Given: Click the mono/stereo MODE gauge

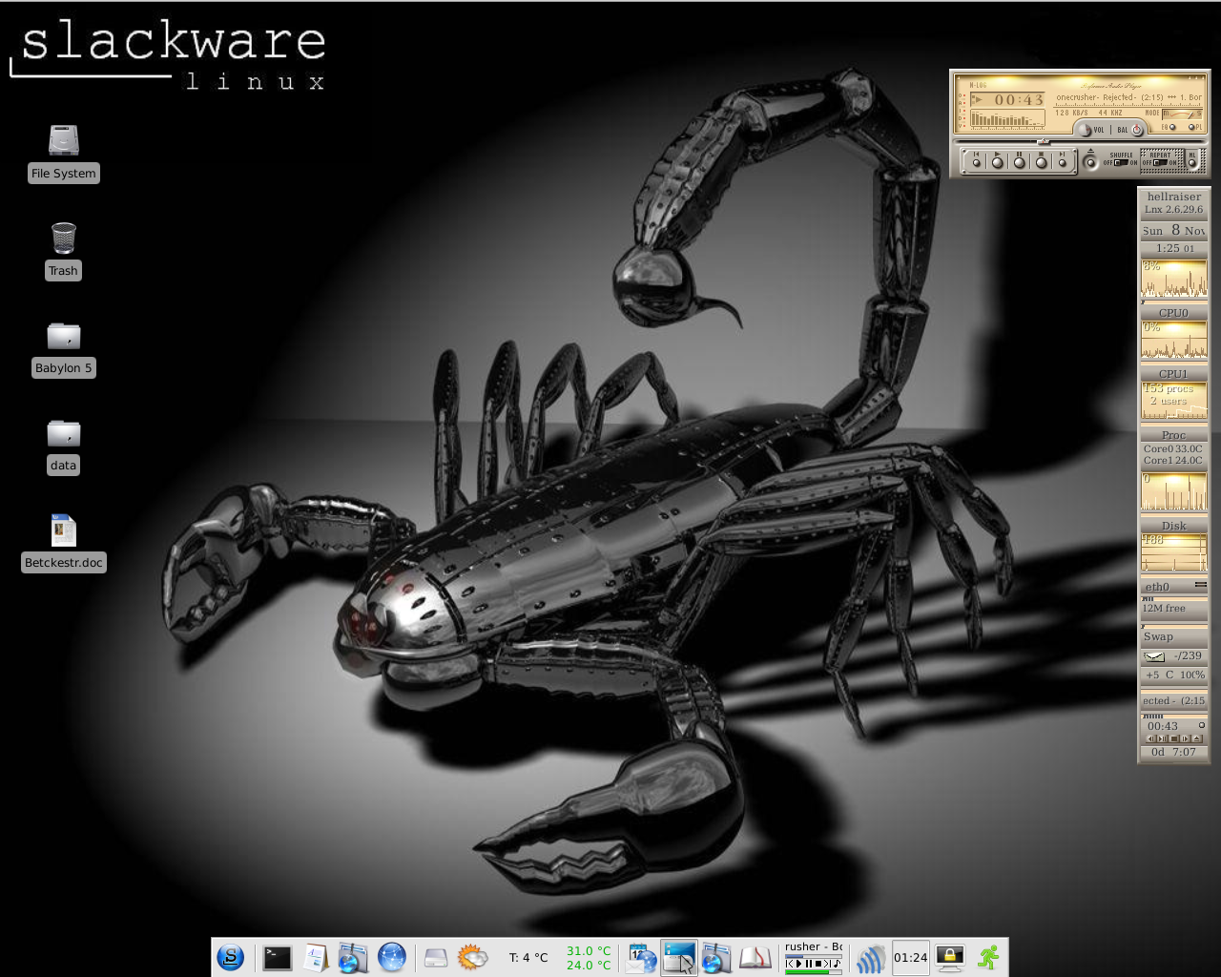Looking at the screenshot, I should click(1182, 114).
